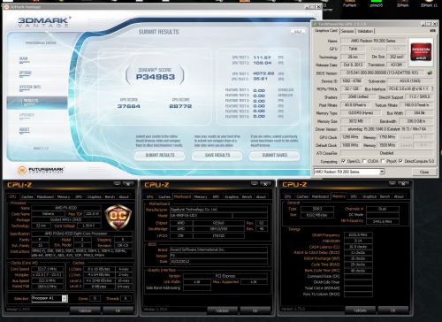Click the Save Results button
This screenshot has width=442, height=322.
tap(217, 155)
